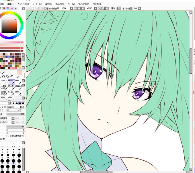The height and width of the screenshot is (173, 195).
Task: Pick the ぼかし blur brush
Action: coord(18,93)
